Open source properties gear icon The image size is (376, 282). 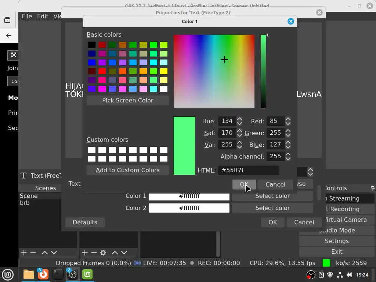click(103, 253)
